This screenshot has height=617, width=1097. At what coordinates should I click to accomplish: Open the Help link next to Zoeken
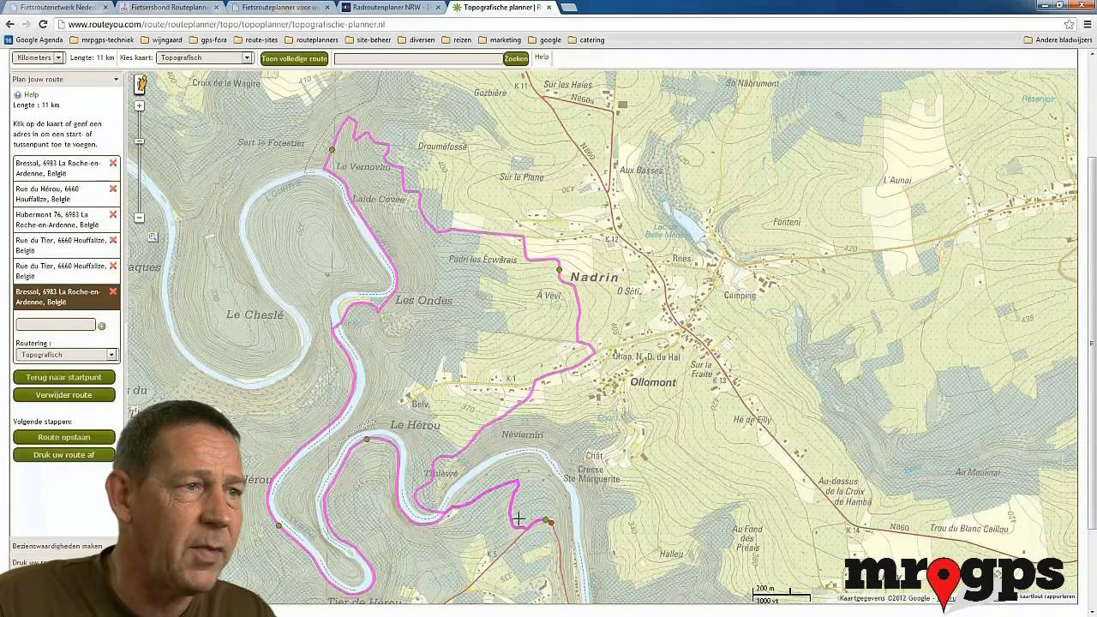542,57
